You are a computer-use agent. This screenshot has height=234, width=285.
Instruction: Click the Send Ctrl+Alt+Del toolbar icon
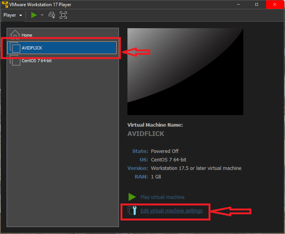(x=52, y=15)
